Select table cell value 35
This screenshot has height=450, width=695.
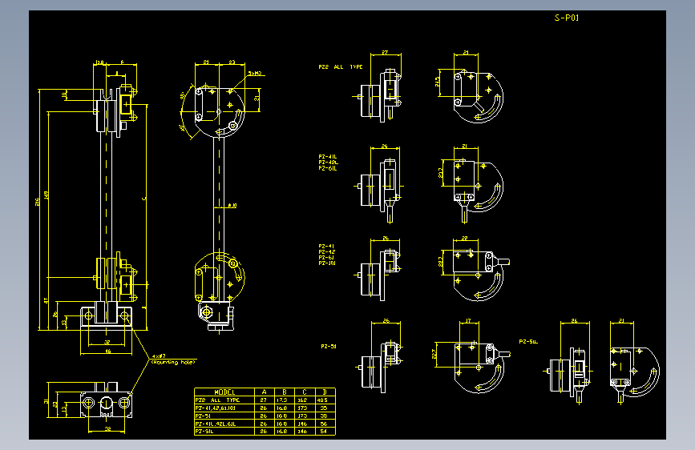324,408
